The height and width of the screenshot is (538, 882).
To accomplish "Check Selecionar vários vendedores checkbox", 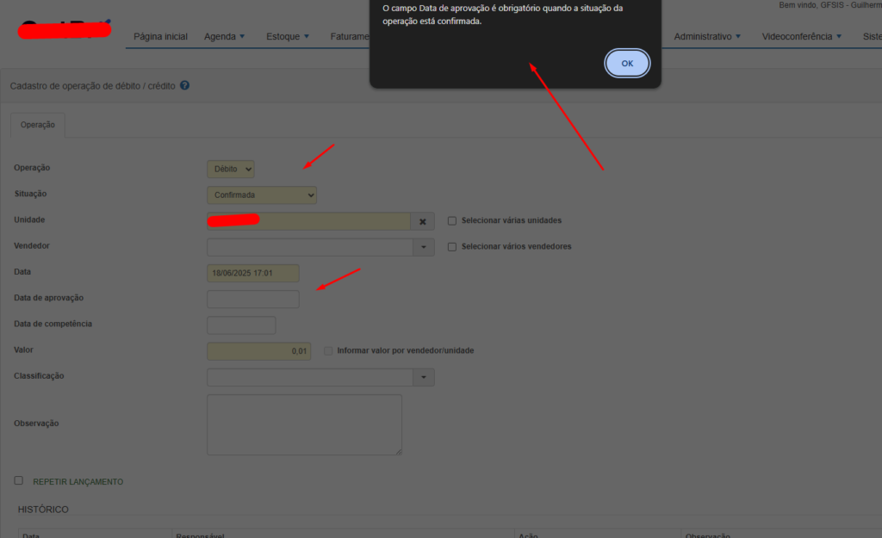I will pos(452,247).
